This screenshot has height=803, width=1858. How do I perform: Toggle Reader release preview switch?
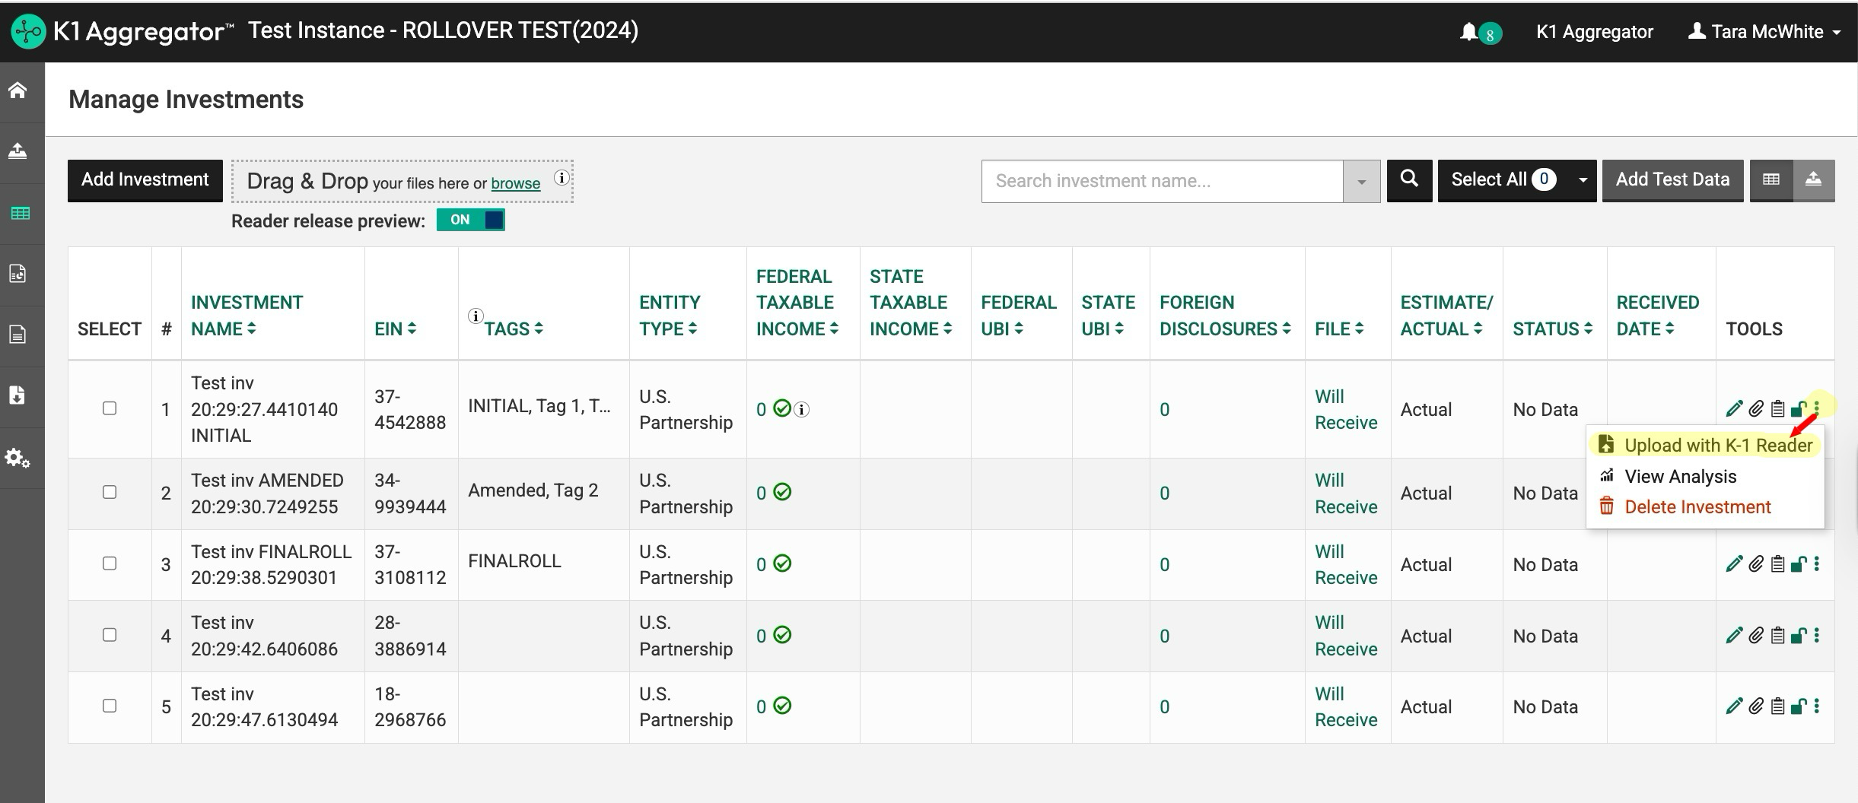[470, 221]
